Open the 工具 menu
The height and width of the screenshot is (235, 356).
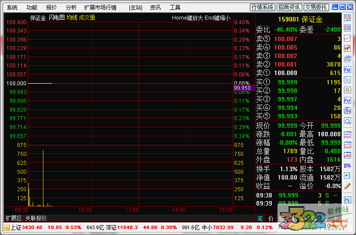pyautogui.click(x=175, y=7)
